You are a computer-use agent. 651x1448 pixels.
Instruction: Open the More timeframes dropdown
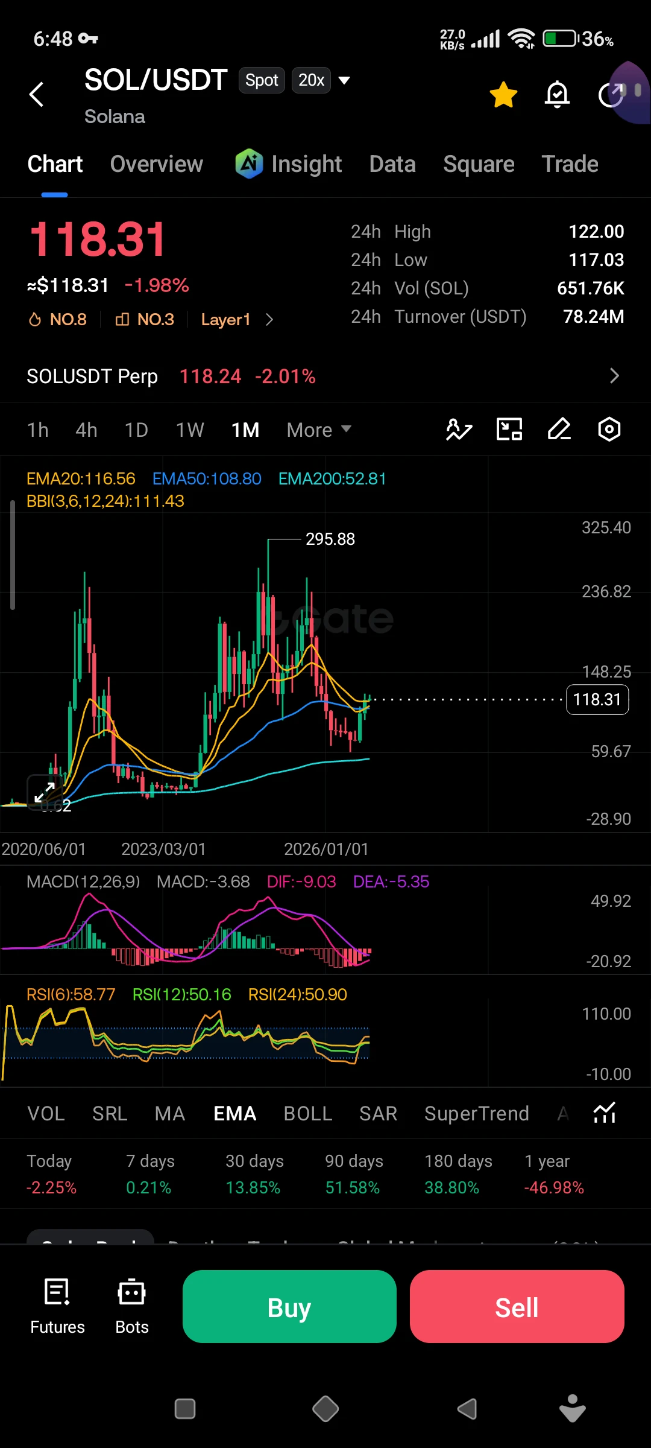pos(319,430)
